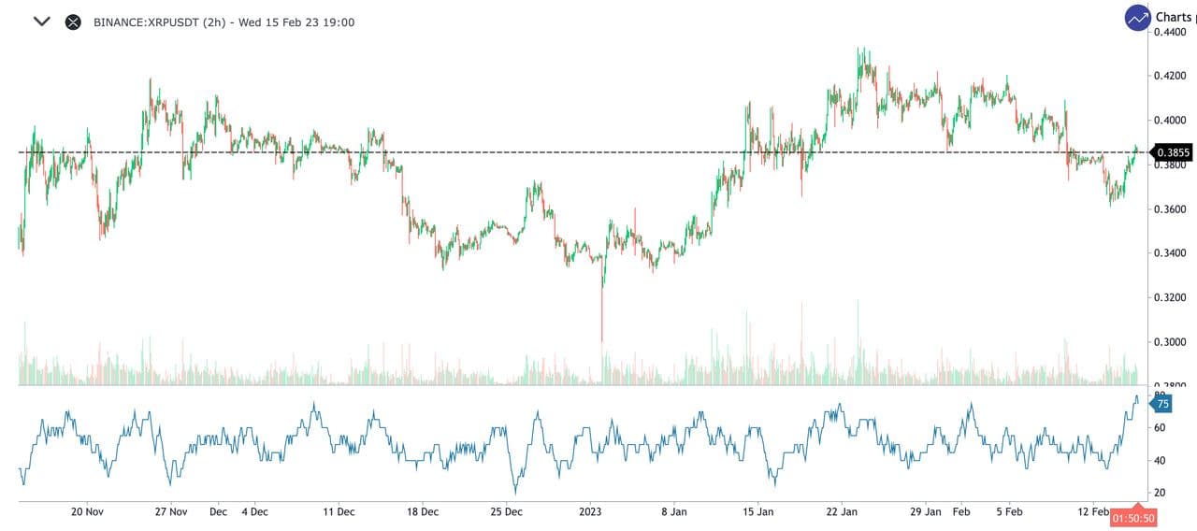Select the blue 75 RSI value tag

pos(1161,404)
